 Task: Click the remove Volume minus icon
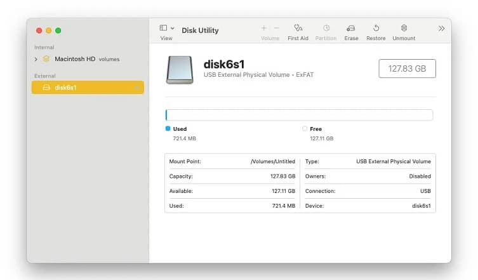click(277, 28)
